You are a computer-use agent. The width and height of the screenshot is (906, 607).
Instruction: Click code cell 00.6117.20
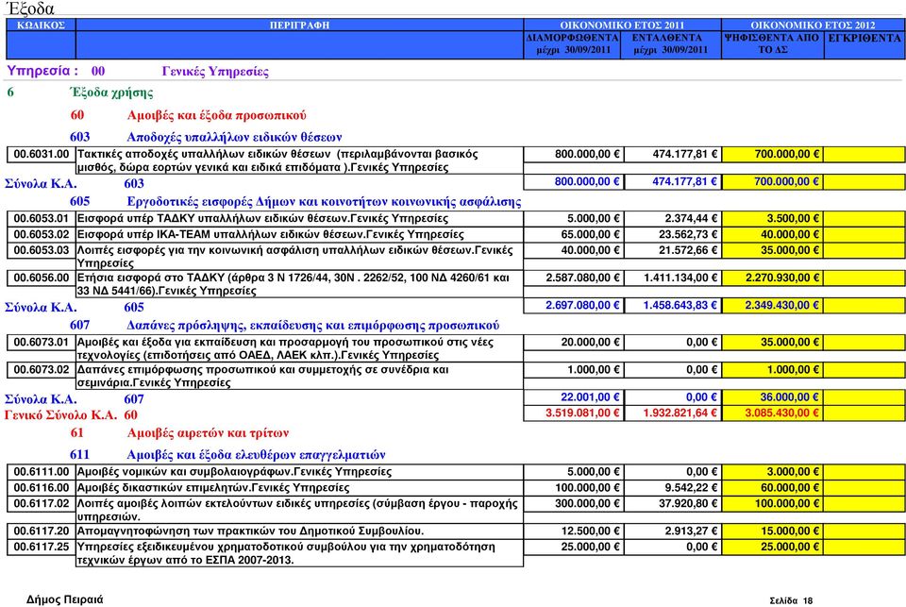(x=41, y=531)
